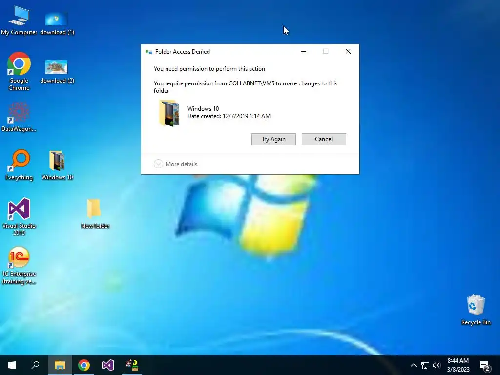Open the volume control tray icon

tap(437, 365)
